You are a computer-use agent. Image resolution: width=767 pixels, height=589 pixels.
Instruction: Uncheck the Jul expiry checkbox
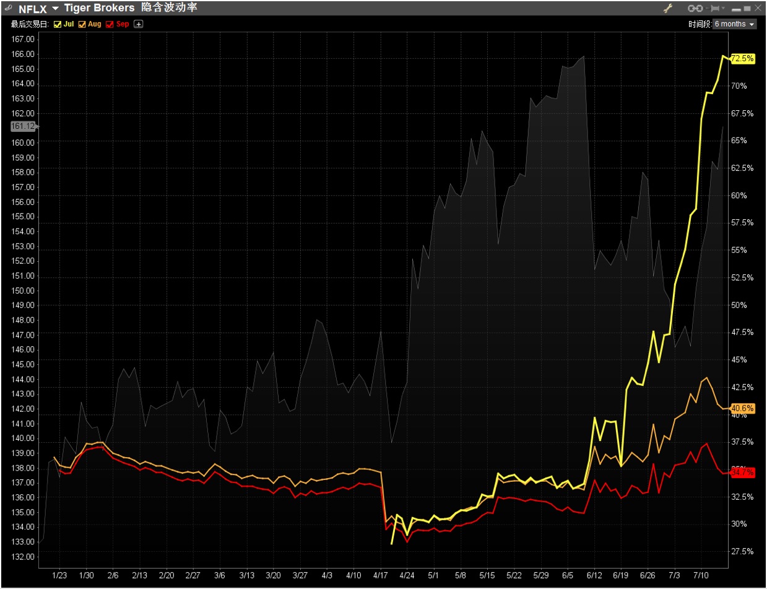(x=58, y=24)
